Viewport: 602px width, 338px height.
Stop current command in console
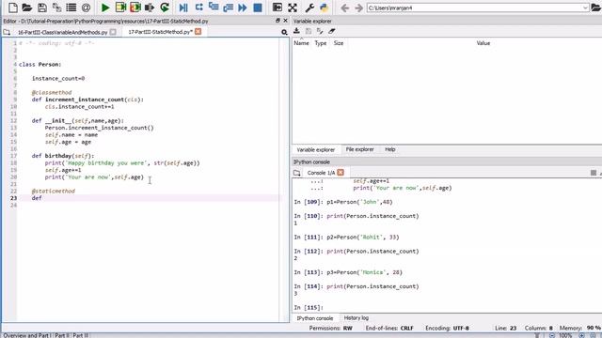click(594, 173)
